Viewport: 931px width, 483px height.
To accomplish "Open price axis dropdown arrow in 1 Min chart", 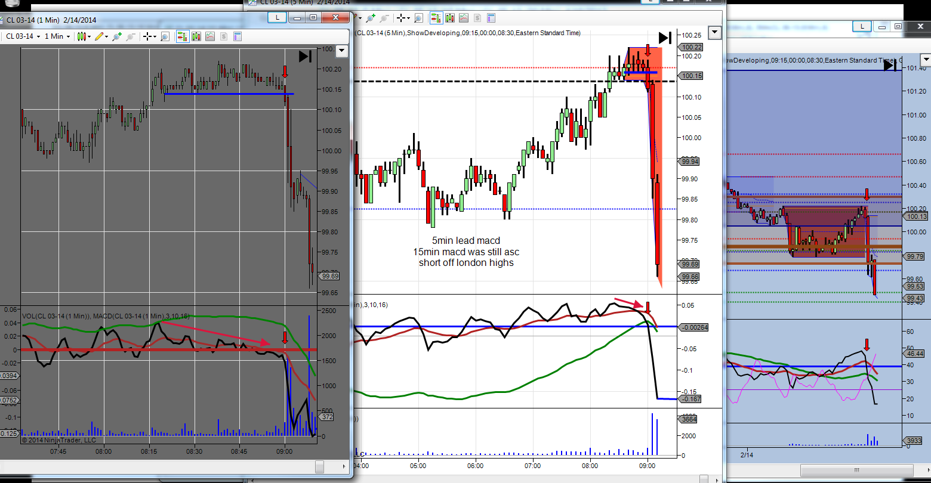I will pyautogui.click(x=341, y=51).
